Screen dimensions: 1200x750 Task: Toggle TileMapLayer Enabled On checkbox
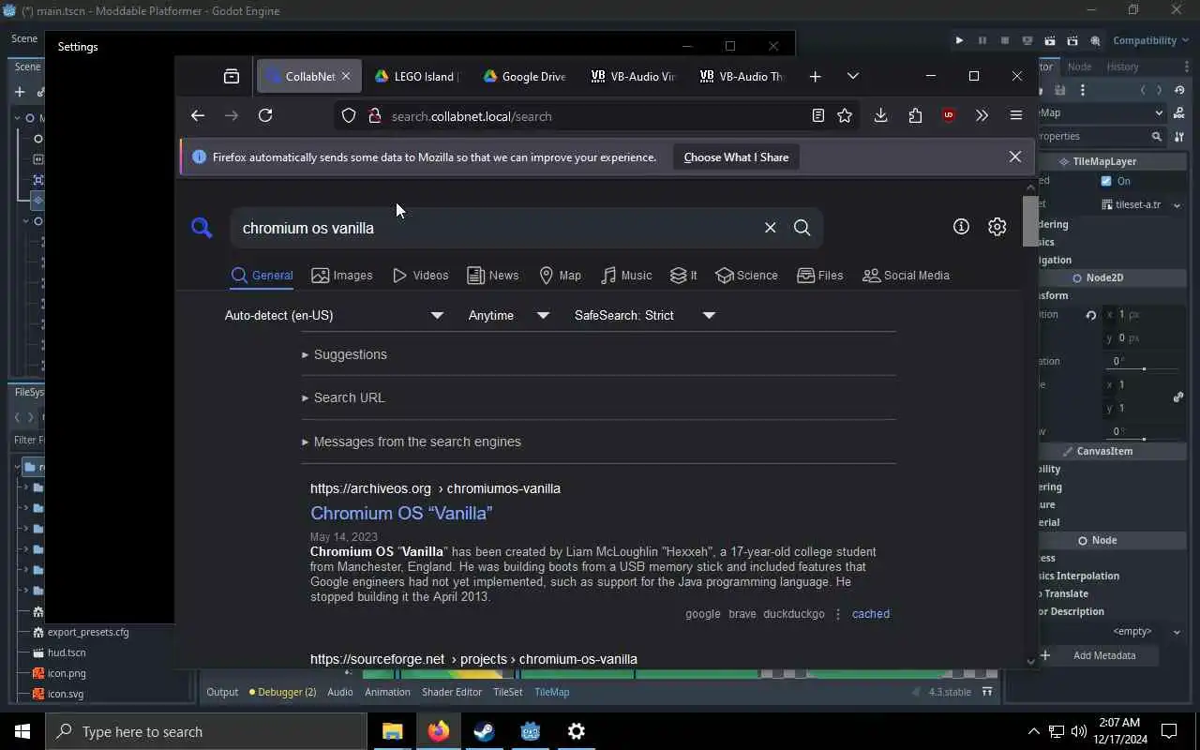coord(1106,181)
